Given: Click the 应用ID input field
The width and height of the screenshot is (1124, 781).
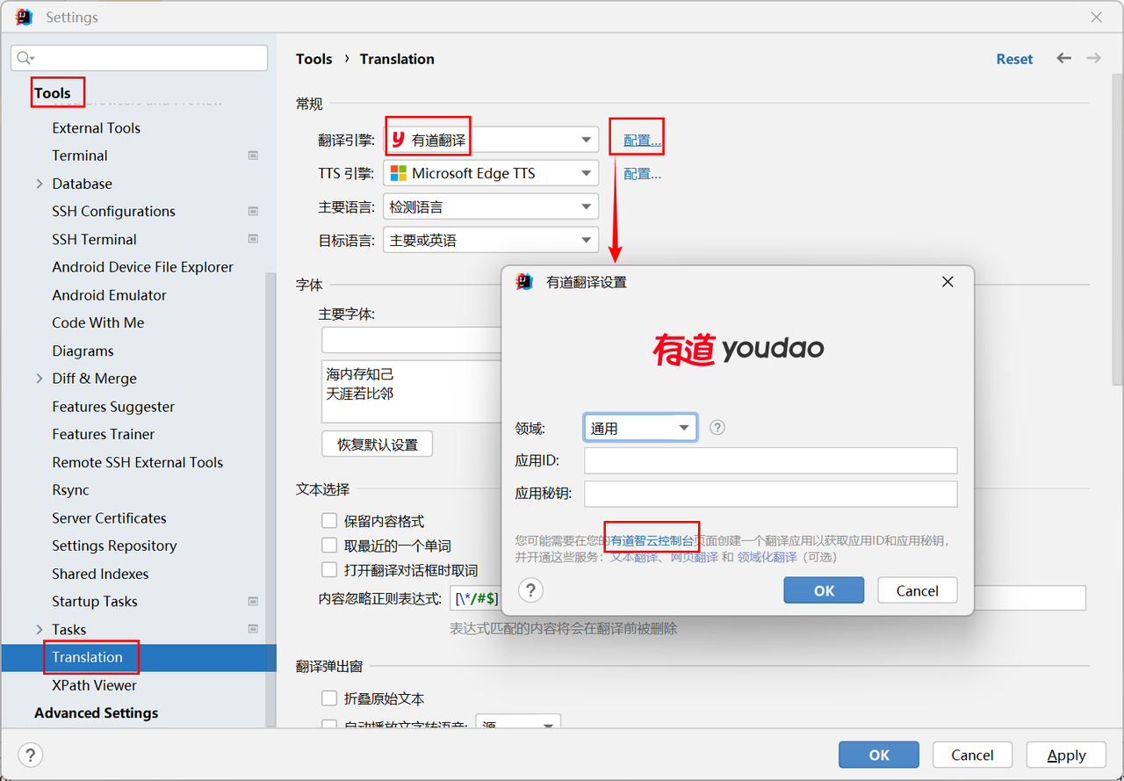Looking at the screenshot, I should pos(770,460).
